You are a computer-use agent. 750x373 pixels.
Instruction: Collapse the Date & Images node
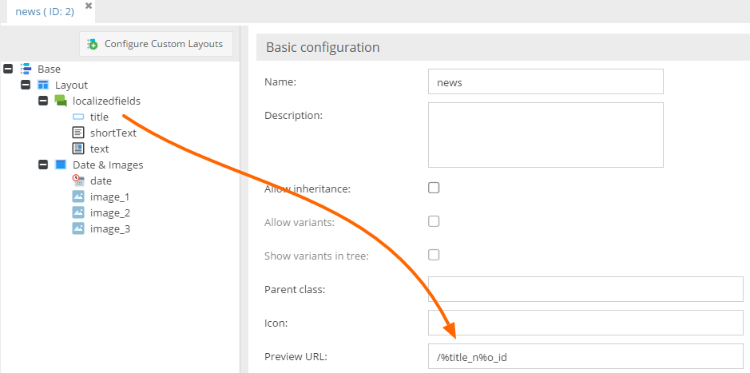click(x=43, y=165)
